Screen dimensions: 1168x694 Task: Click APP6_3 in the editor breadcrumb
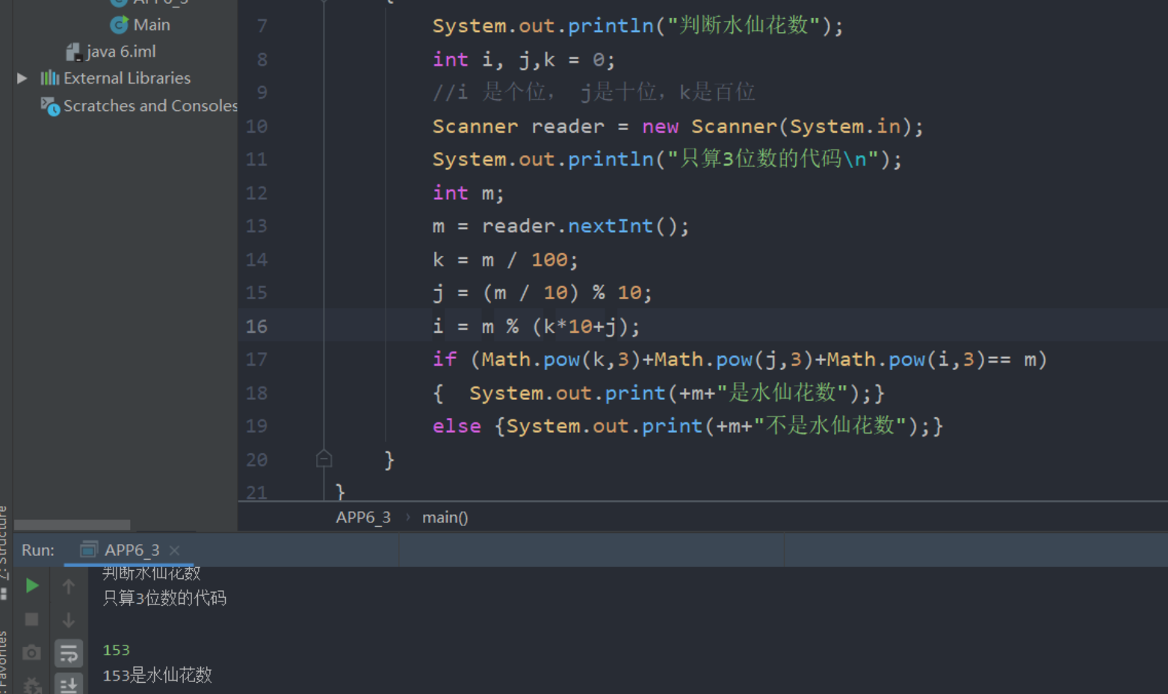pos(363,517)
